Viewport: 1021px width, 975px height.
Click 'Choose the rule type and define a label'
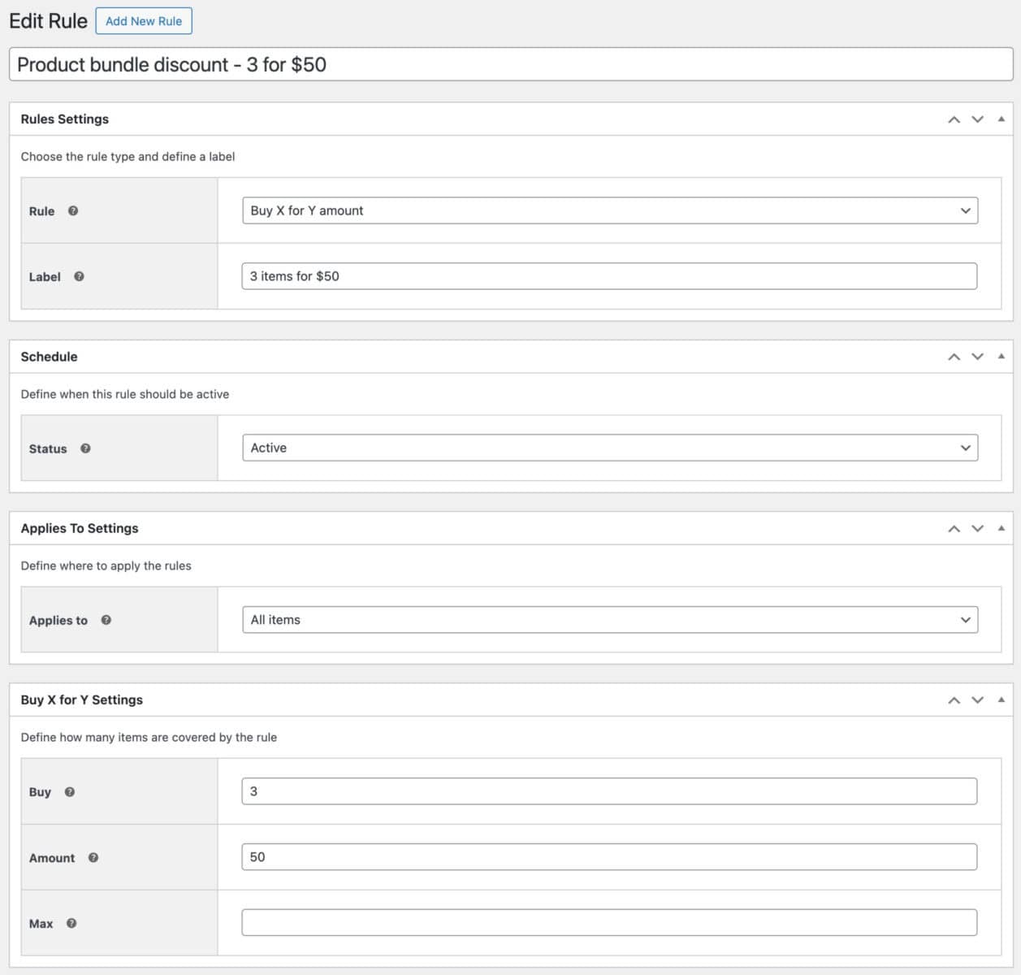point(128,157)
